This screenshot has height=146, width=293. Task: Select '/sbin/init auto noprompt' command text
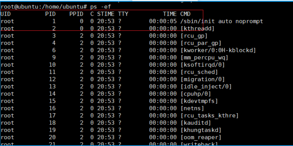pos(222,21)
